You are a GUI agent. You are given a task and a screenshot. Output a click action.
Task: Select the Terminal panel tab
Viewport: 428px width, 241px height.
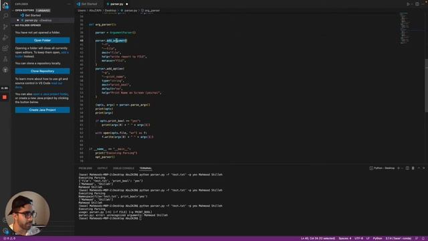[x=146, y=168]
